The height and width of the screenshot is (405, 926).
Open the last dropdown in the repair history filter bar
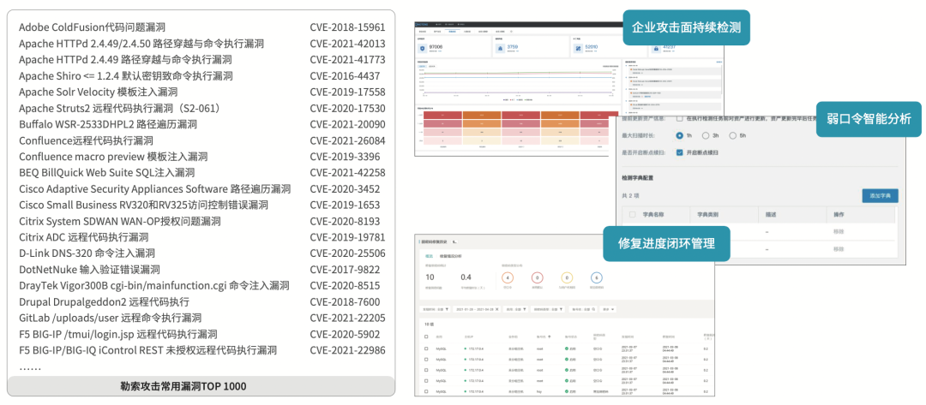coord(608,309)
